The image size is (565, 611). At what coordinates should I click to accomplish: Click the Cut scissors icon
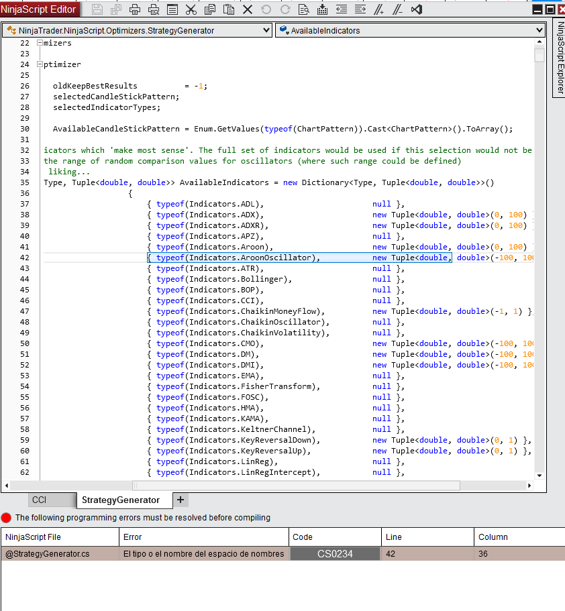pos(191,9)
